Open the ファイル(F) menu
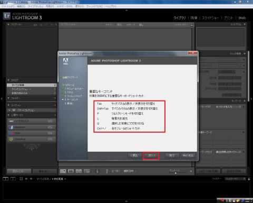Image resolution: width=253 pixels, height=203 pixels. pyautogui.click(x=7, y=6)
